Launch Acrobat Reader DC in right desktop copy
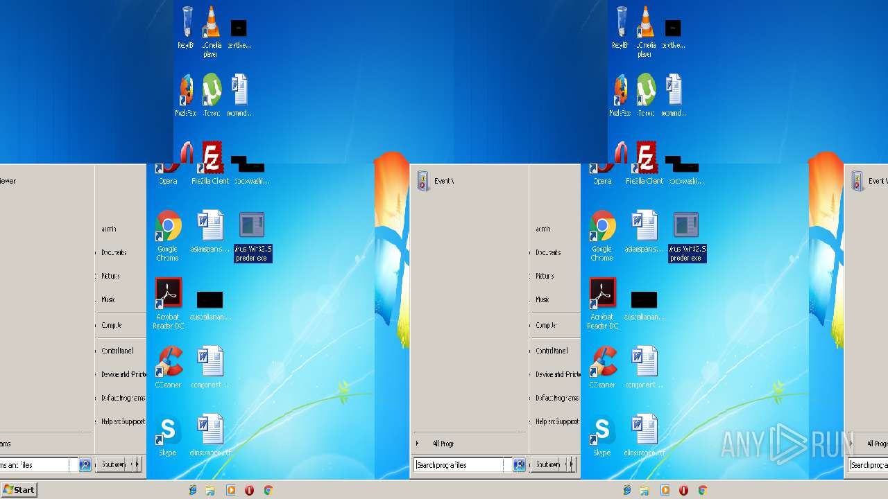Image resolution: width=888 pixels, height=499 pixels. 602,304
